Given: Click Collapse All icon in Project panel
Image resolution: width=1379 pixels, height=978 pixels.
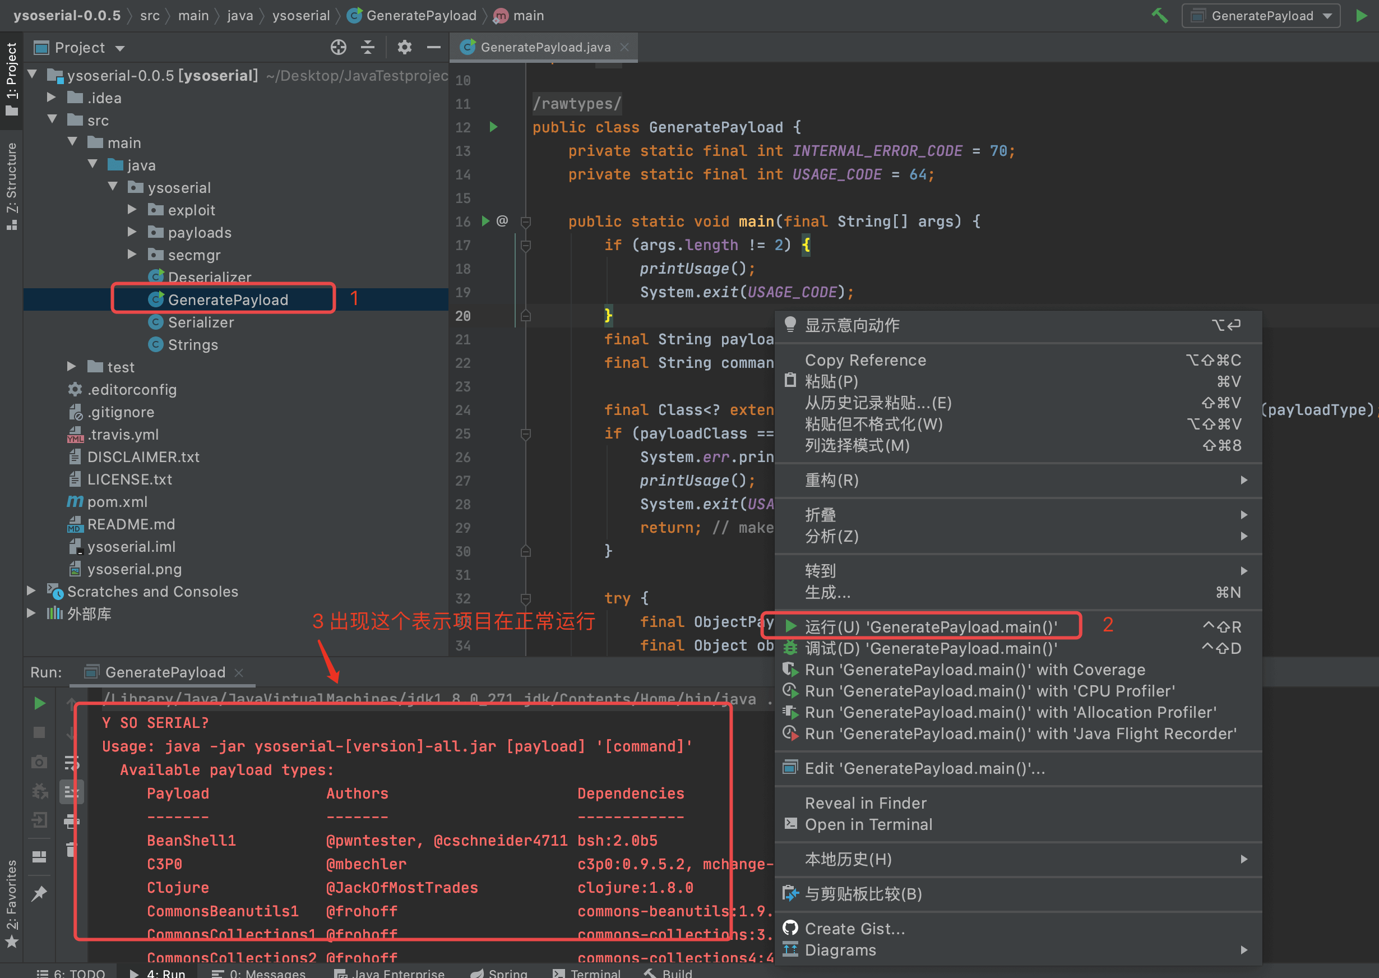Looking at the screenshot, I should [368, 48].
